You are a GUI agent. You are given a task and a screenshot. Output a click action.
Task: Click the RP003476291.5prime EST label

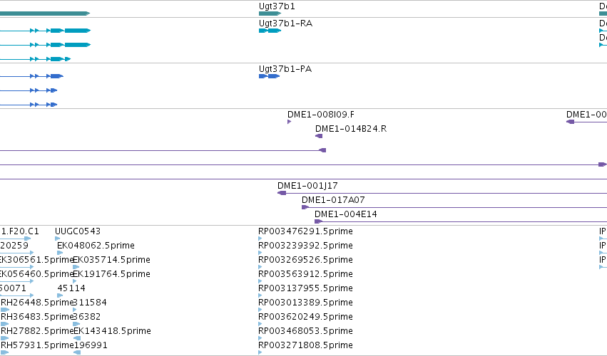point(305,231)
